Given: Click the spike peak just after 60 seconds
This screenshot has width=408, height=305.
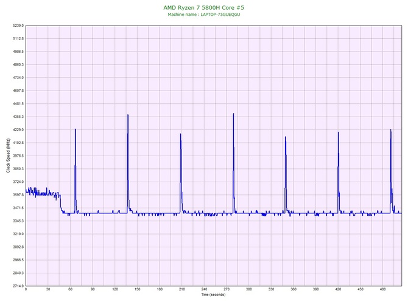Looking at the screenshot, I should pos(75,129).
